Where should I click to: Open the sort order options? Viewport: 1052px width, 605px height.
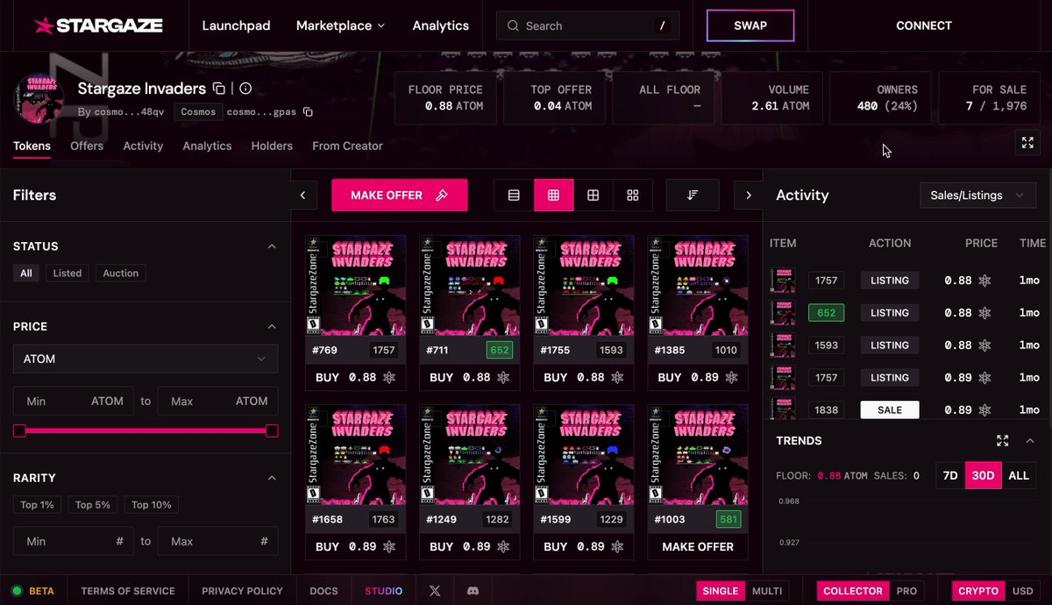[x=693, y=196]
